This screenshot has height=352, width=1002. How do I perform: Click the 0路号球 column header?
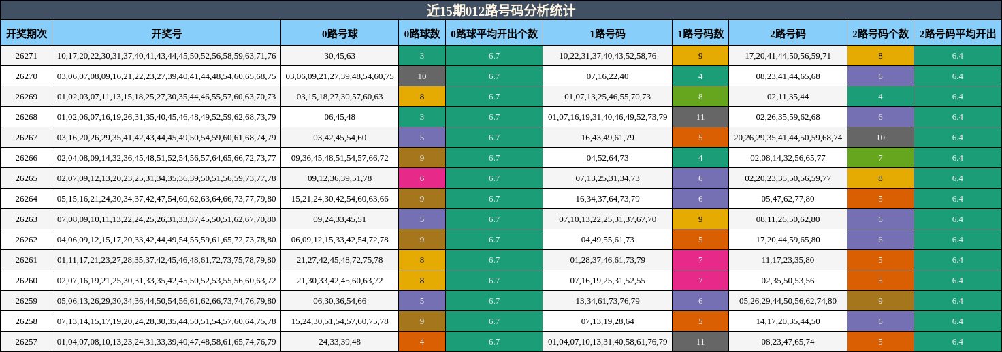click(340, 33)
